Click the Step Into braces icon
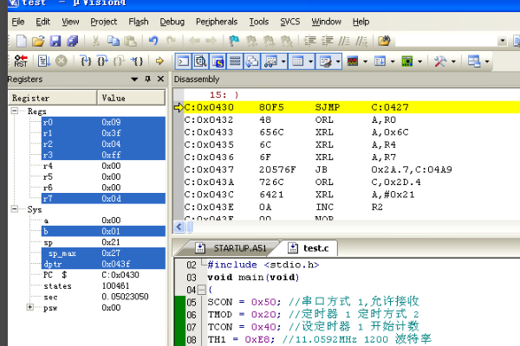 86,61
